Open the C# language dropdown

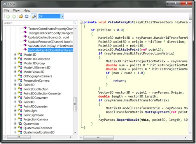63,16
